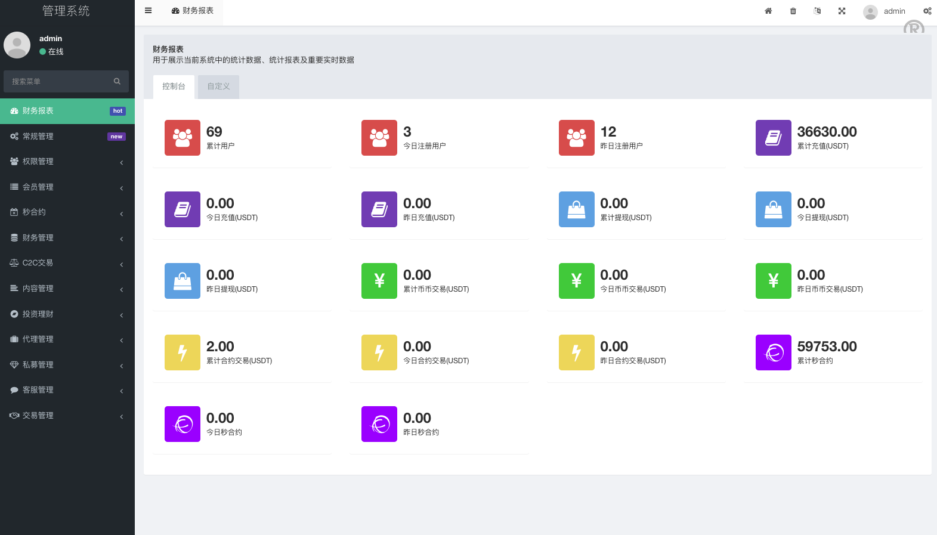Click the 财务报表 sidebar item
The image size is (937, 535).
click(67, 111)
